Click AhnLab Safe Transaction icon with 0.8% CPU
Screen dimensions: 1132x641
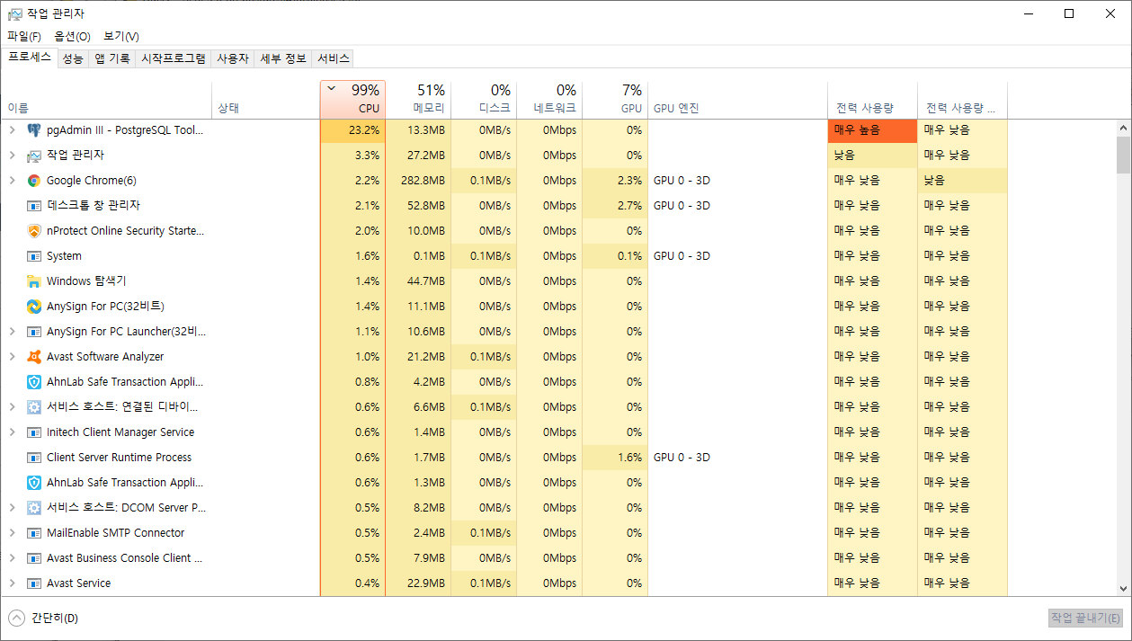pyautogui.click(x=34, y=382)
